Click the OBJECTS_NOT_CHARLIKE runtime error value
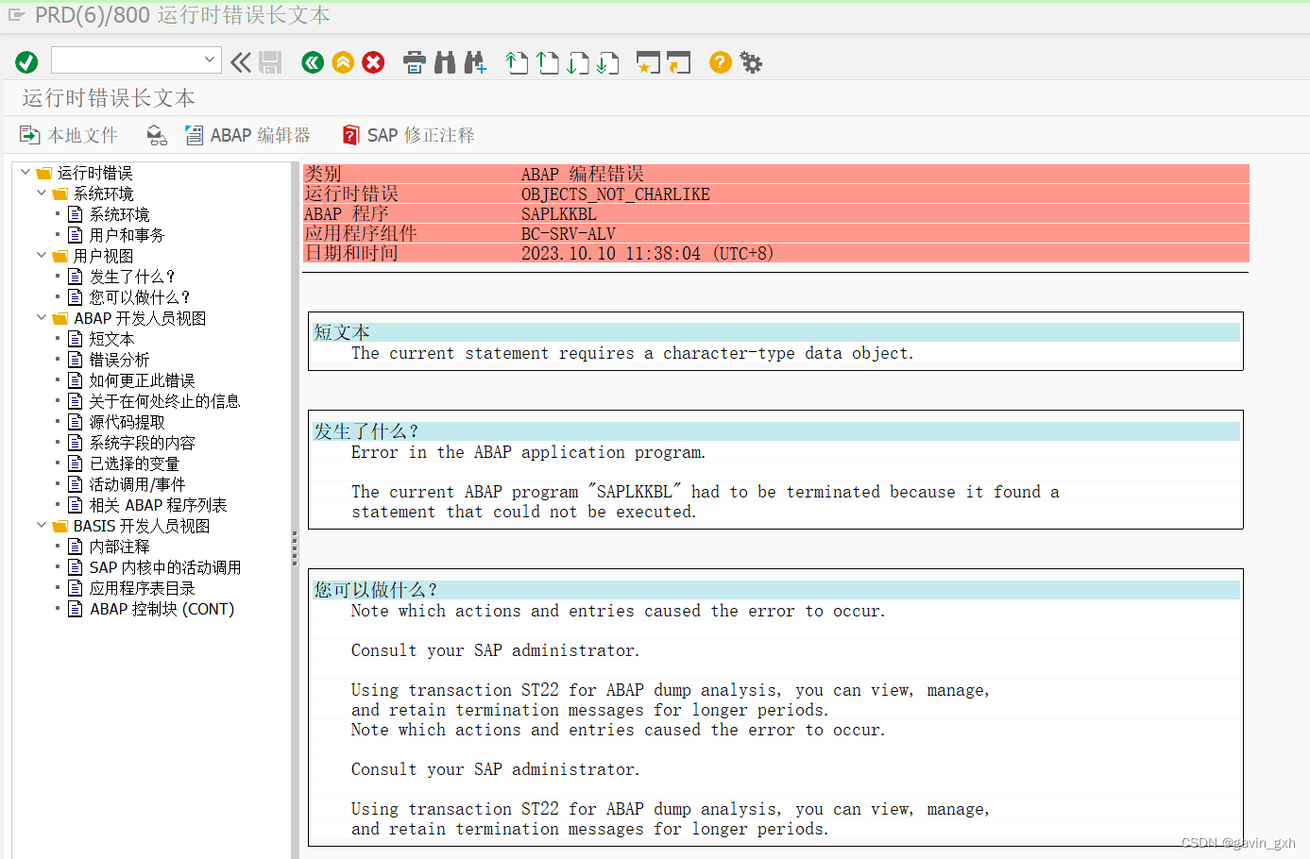 [616, 194]
